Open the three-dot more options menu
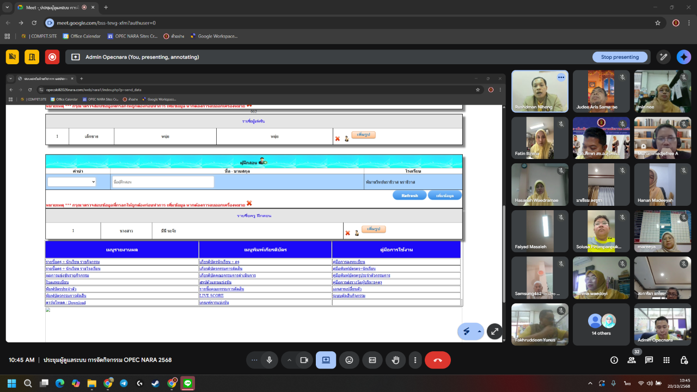 coord(415,360)
